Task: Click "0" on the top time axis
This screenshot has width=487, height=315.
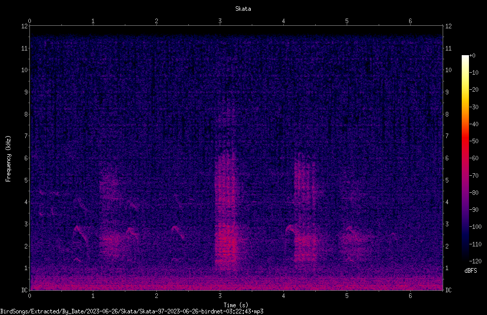Action: (x=29, y=21)
